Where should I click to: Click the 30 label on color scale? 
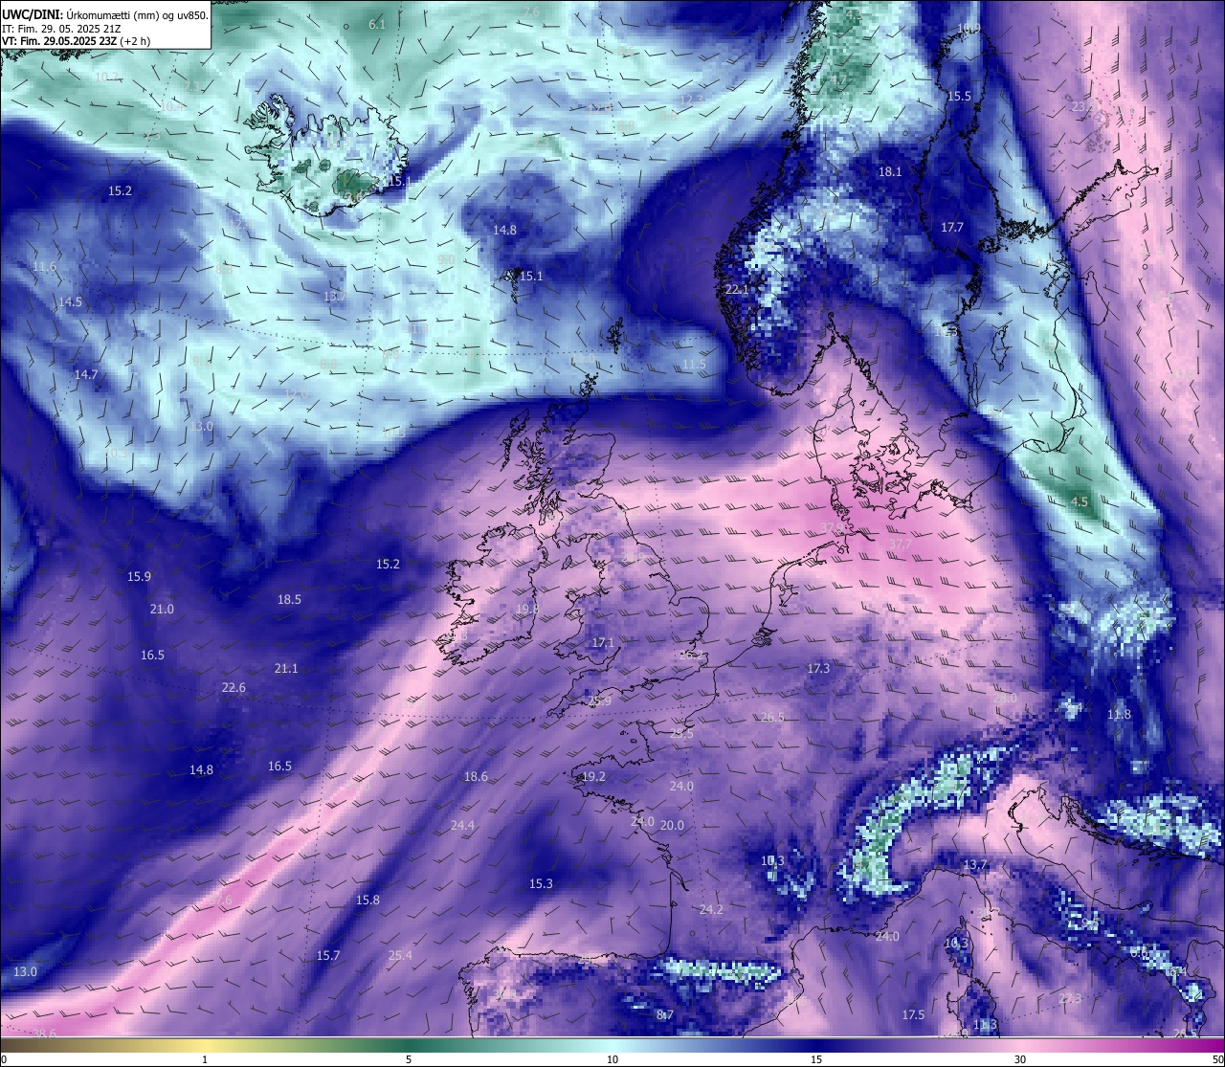coord(1020,1059)
